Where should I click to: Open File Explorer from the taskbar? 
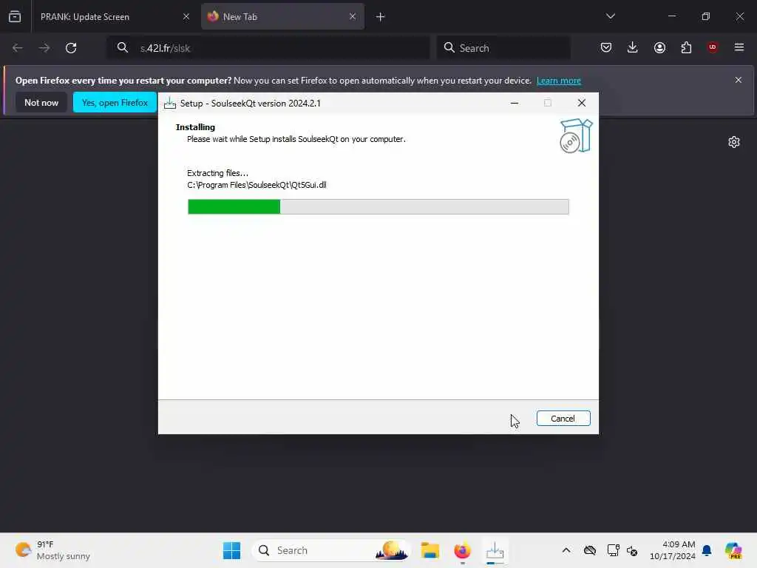pyautogui.click(x=430, y=550)
